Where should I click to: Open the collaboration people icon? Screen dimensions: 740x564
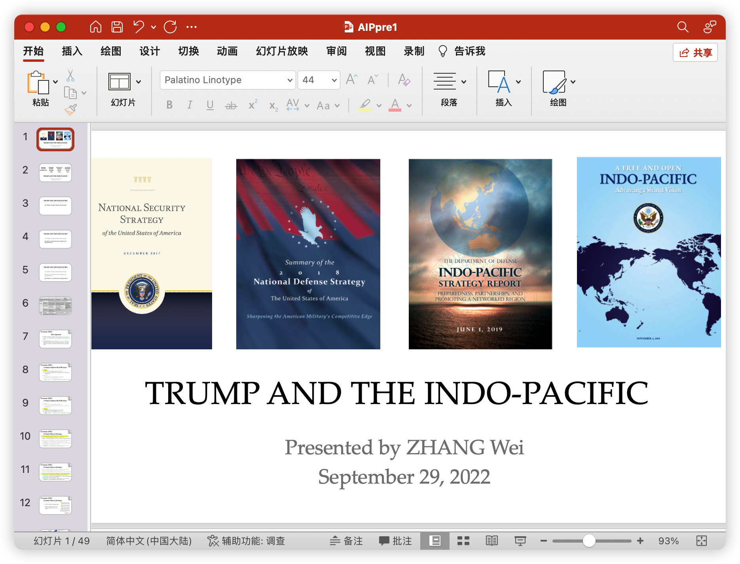(710, 27)
